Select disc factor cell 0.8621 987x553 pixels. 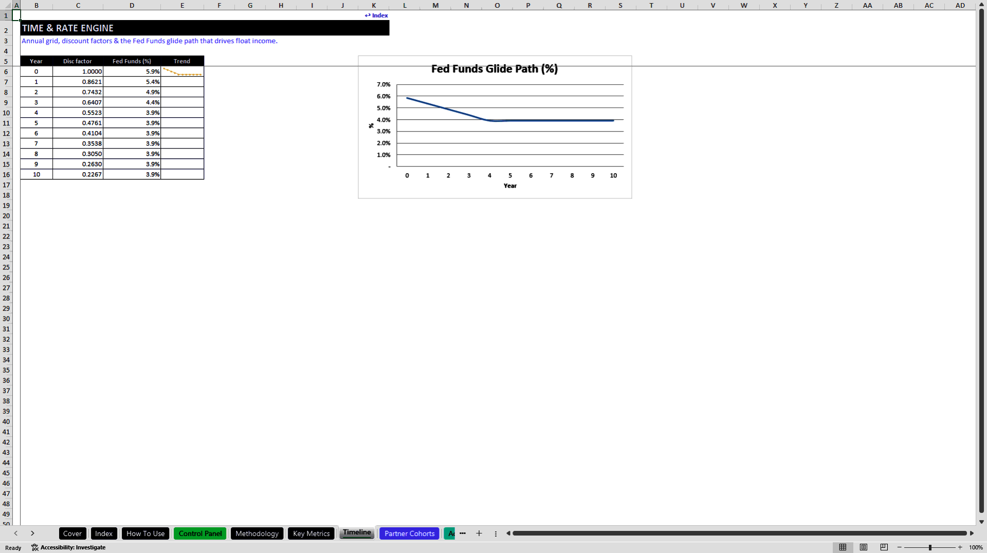pyautogui.click(x=78, y=82)
